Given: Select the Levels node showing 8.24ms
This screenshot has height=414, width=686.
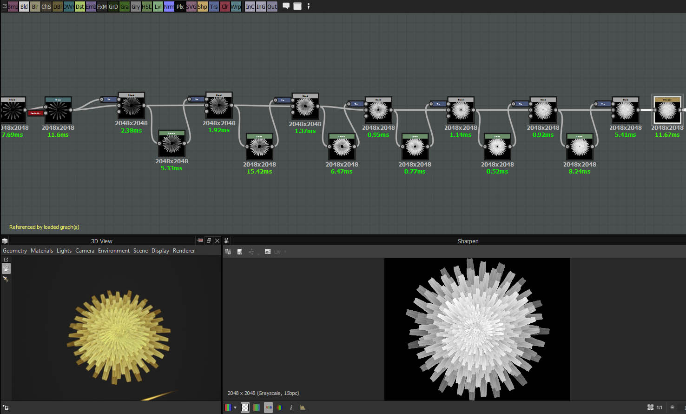Looking at the screenshot, I should click(x=580, y=147).
